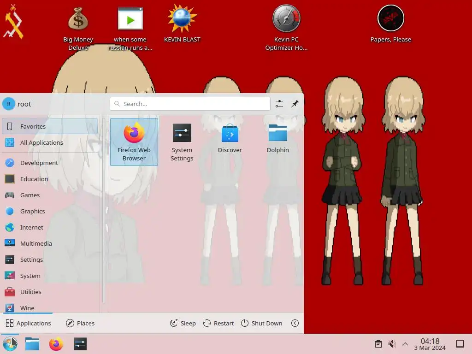Launch Firefox from the taskbar
Screen dimensions: 472x354
(x=56, y=344)
